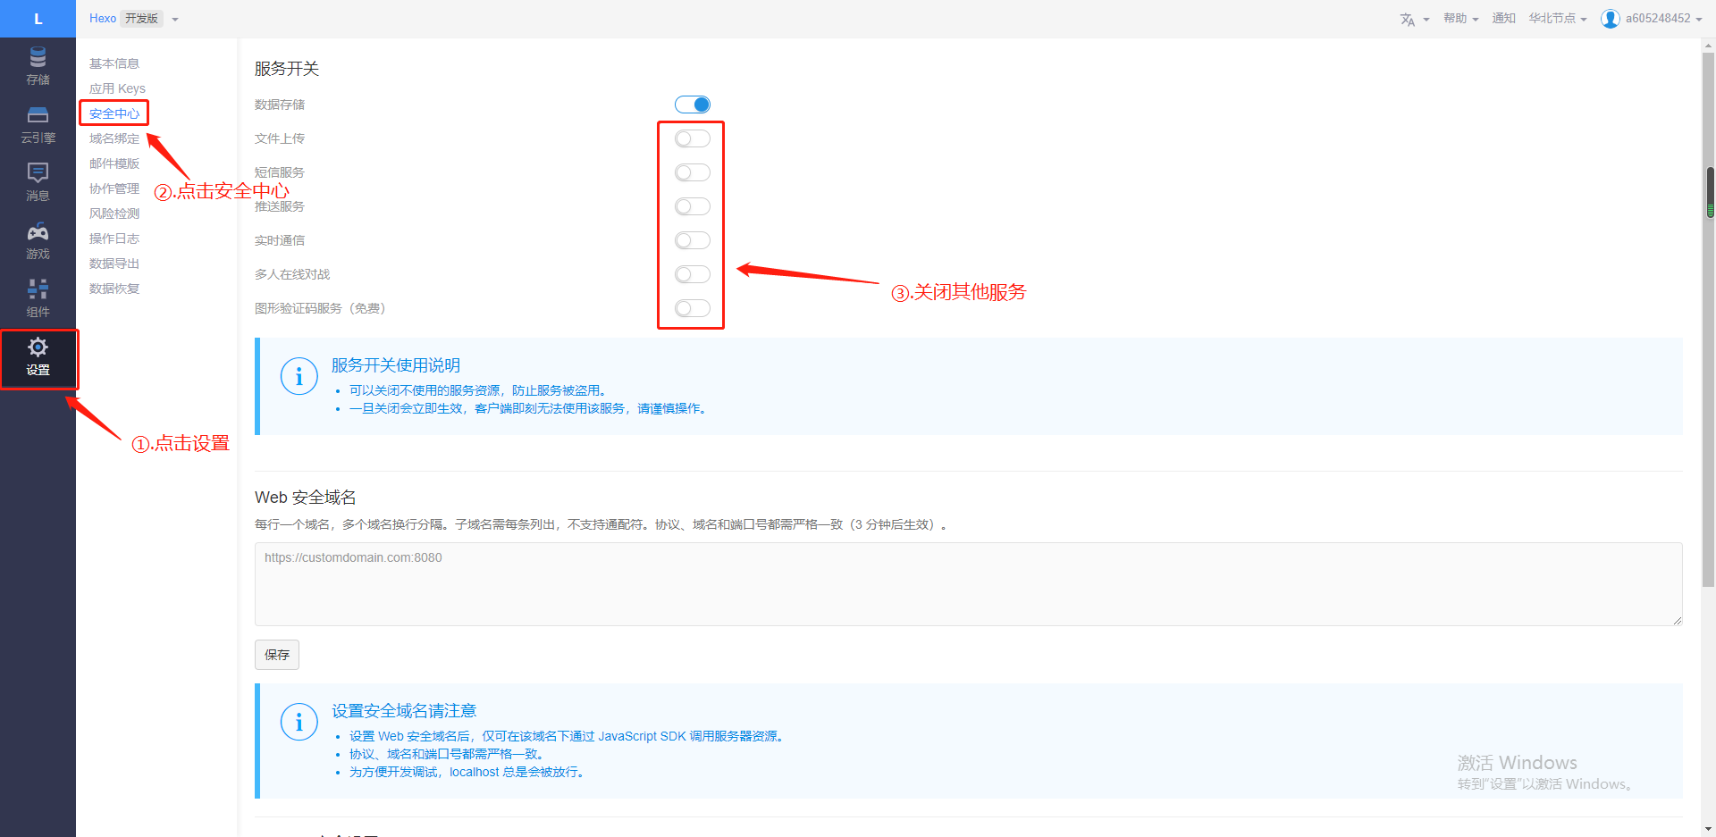Click the user avatar icon
Image resolution: width=1716 pixels, height=837 pixels.
tap(1610, 19)
